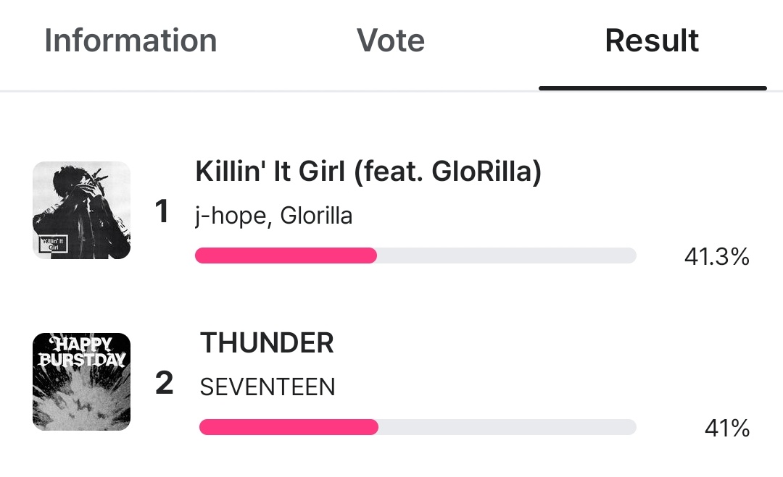This screenshot has width=783, height=477.
Task: Click the j-hope, Glorilla artist name
Action: pyautogui.click(x=273, y=216)
